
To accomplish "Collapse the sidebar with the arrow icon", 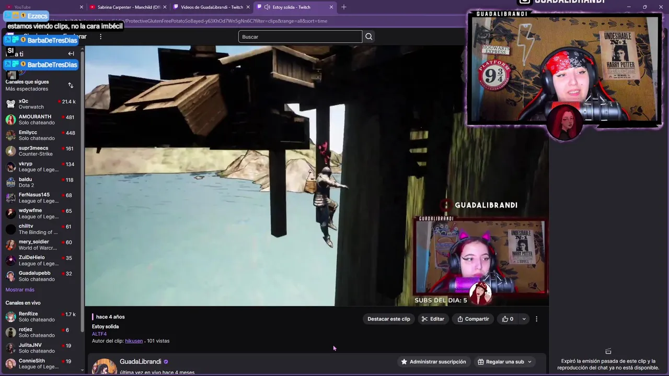I will click(x=71, y=54).
